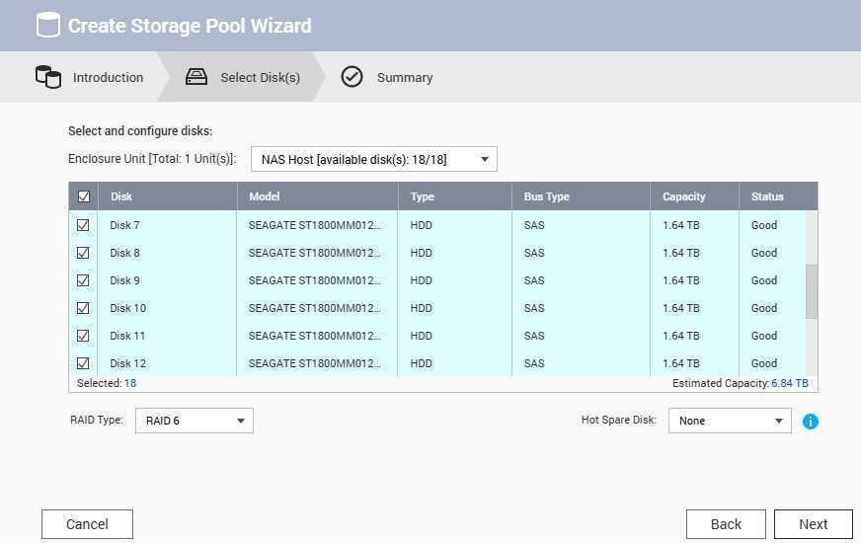Open the Hot Spare Disk dropdown
The image size is (861, 543).
tap(730, 421)
